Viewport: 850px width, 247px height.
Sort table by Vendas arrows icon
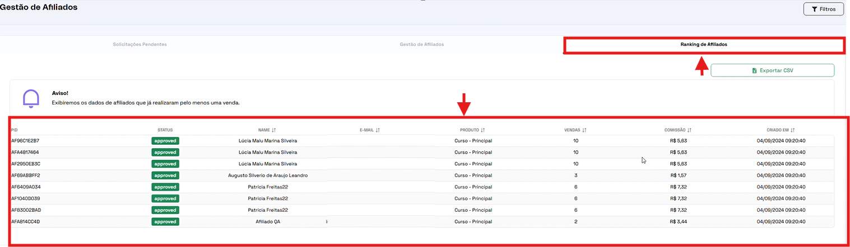point(584,130)
